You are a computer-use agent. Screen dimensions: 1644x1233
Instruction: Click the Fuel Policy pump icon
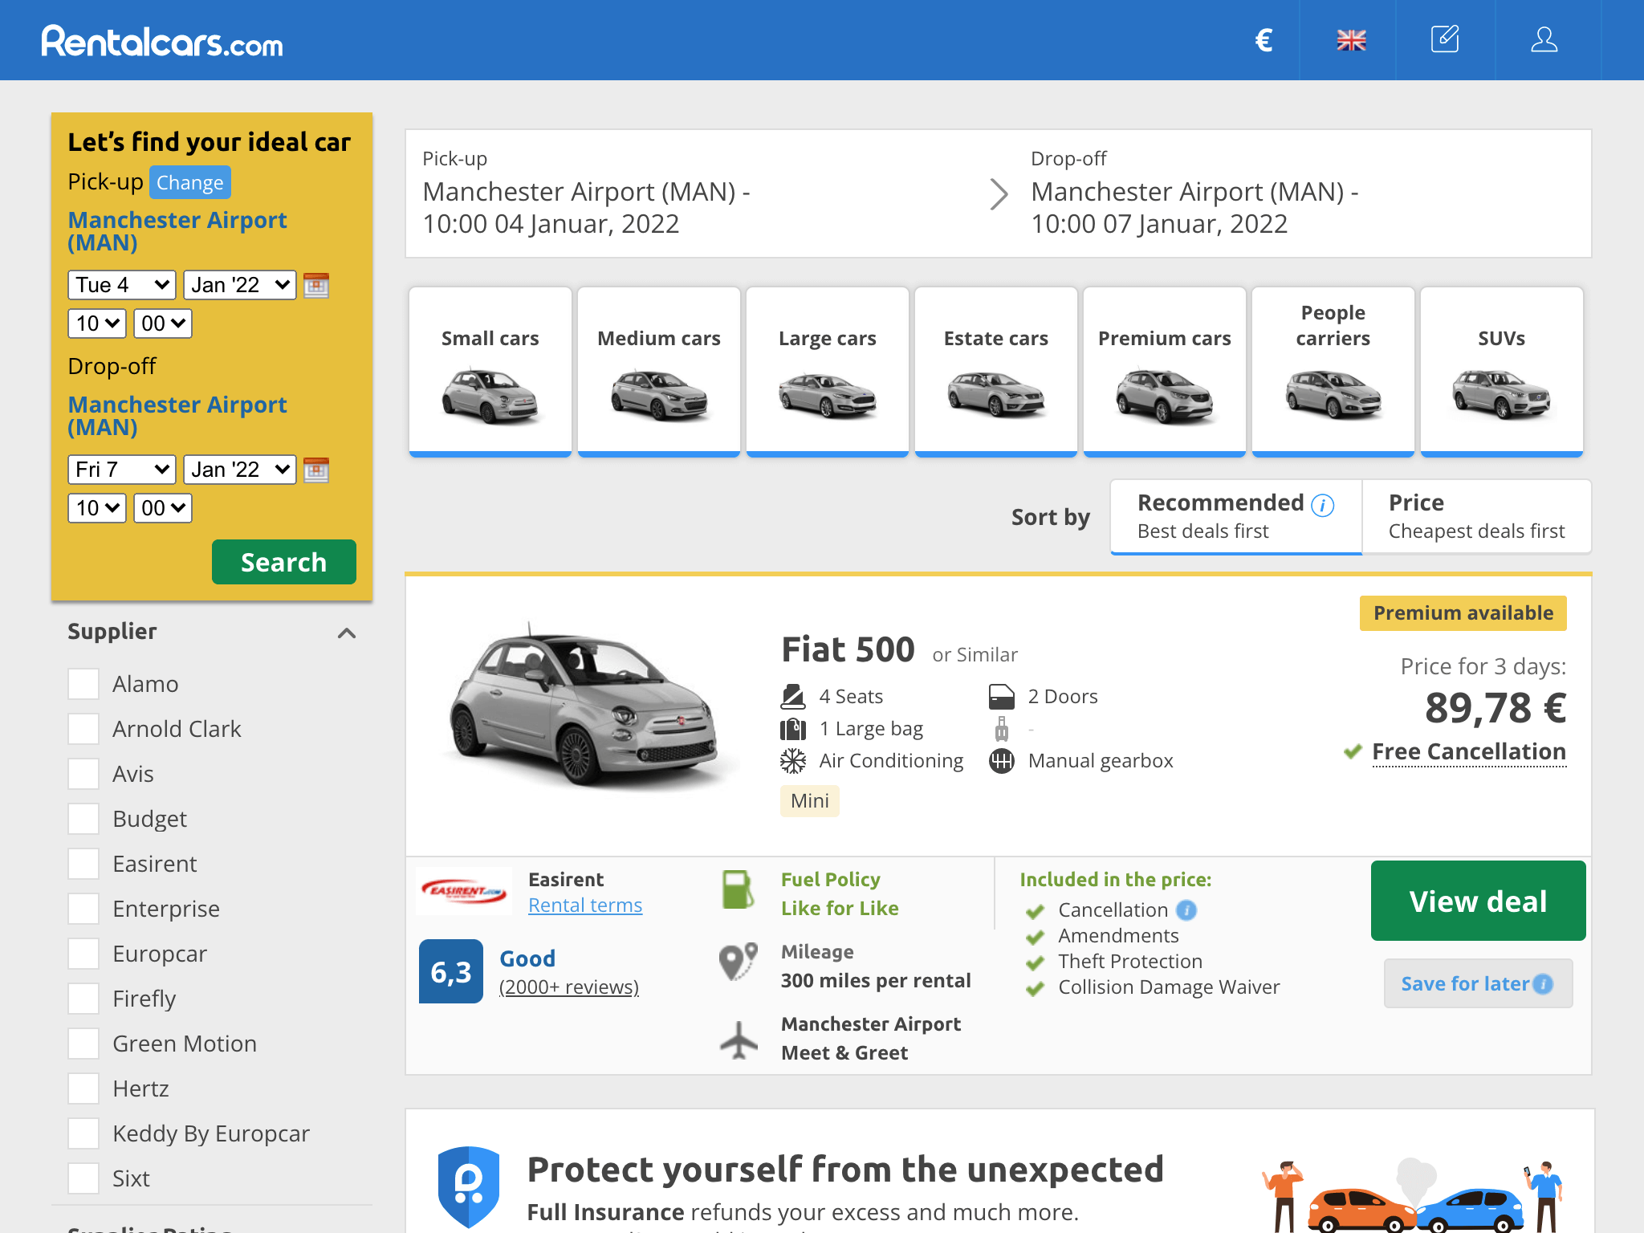coord(737,889)
